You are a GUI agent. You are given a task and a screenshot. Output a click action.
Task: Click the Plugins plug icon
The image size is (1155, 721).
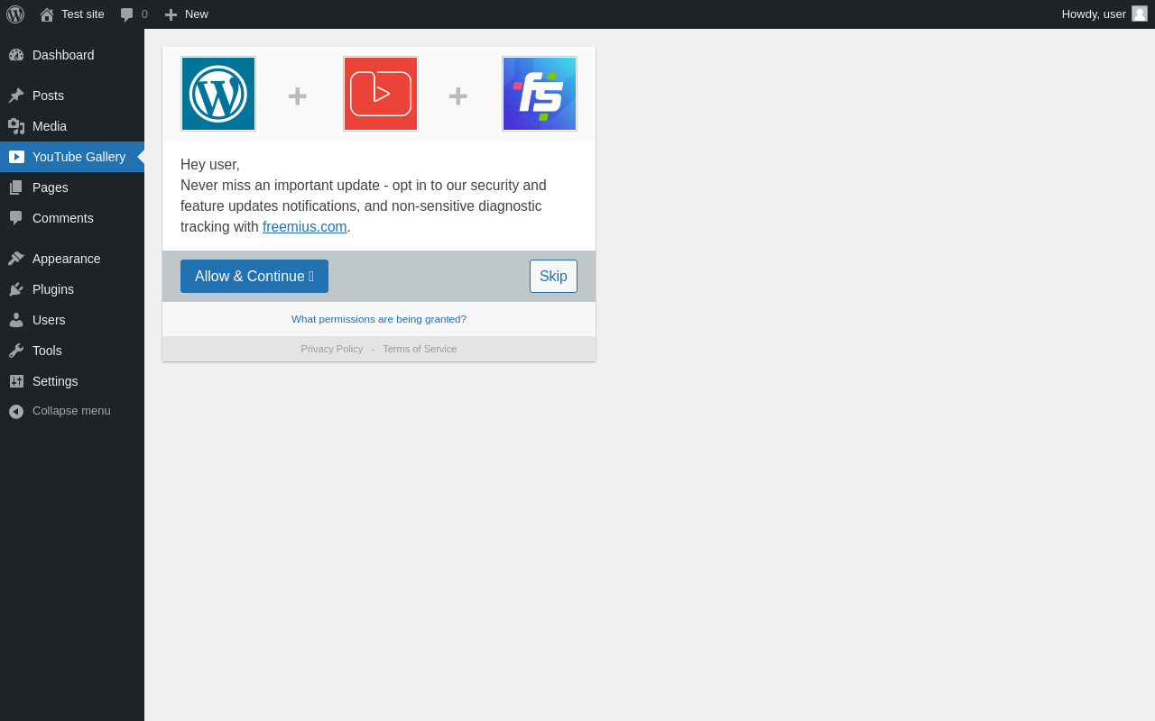[16, 289]
